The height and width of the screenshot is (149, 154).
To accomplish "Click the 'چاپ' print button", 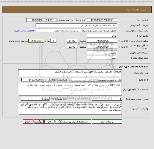I will coord(49,121).
